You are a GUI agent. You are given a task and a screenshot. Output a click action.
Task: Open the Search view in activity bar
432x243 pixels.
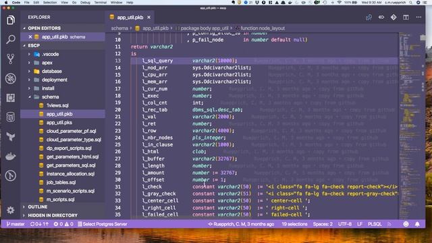click(11, 39)
